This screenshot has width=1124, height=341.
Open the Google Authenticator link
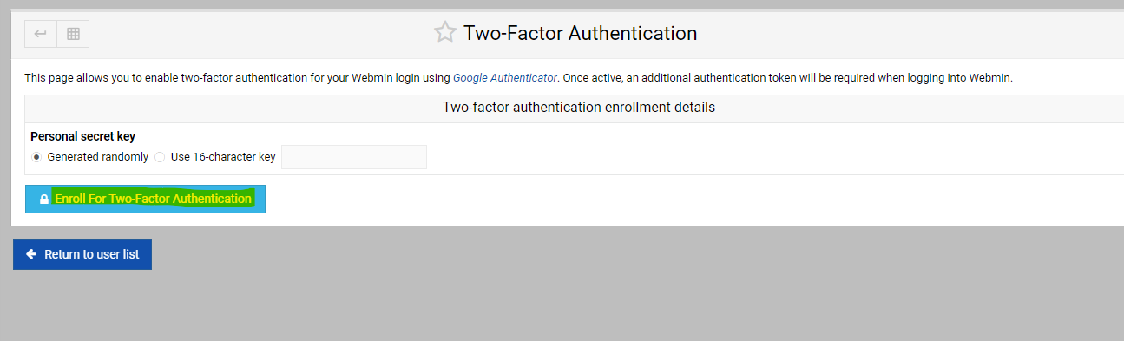point(505,77)
